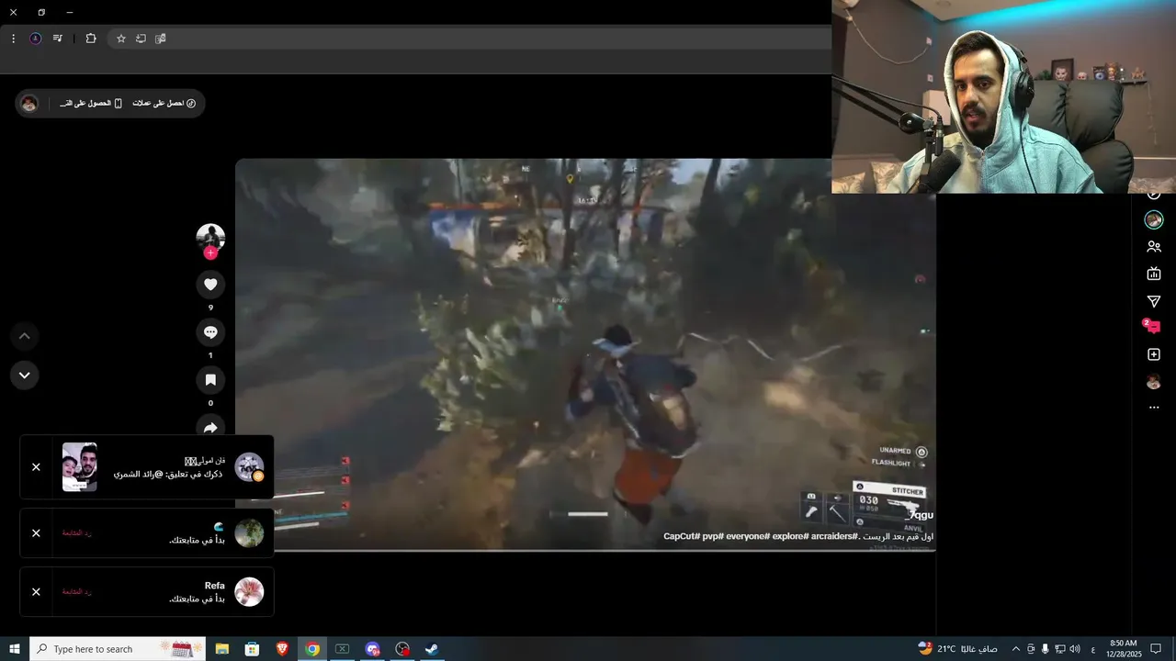The height and width of the screenshot is (661, 1176).
Task: Open Discord from taskbar
Action: pyautogui.click(x=372, y=649)
